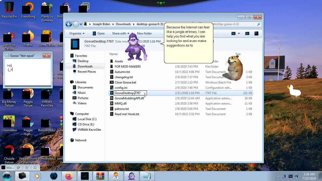The height and width of the screenshot is (181, 322).
Task: Expand the view options dropdown arrow
Action: point(239,33)
